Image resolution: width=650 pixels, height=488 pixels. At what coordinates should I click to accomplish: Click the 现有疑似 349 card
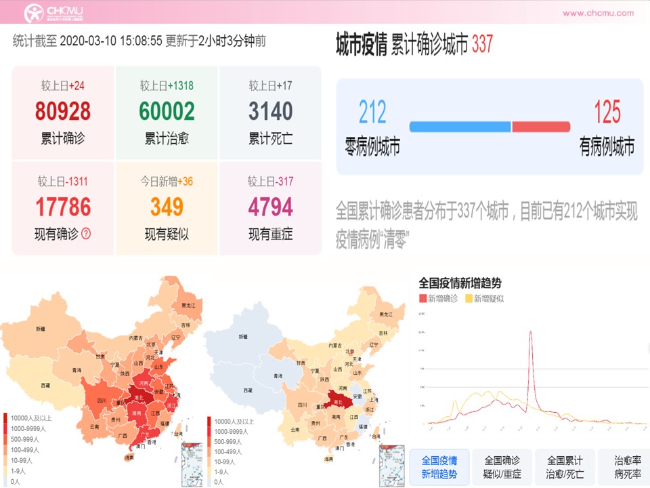tap(167, 208)
